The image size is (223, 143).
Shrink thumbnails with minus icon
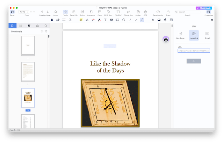pyautogui.click(x=42, y=32)
